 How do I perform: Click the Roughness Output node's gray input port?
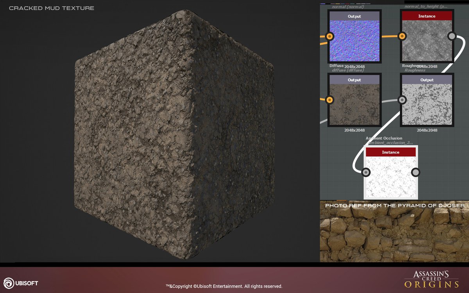click(402, 100)
